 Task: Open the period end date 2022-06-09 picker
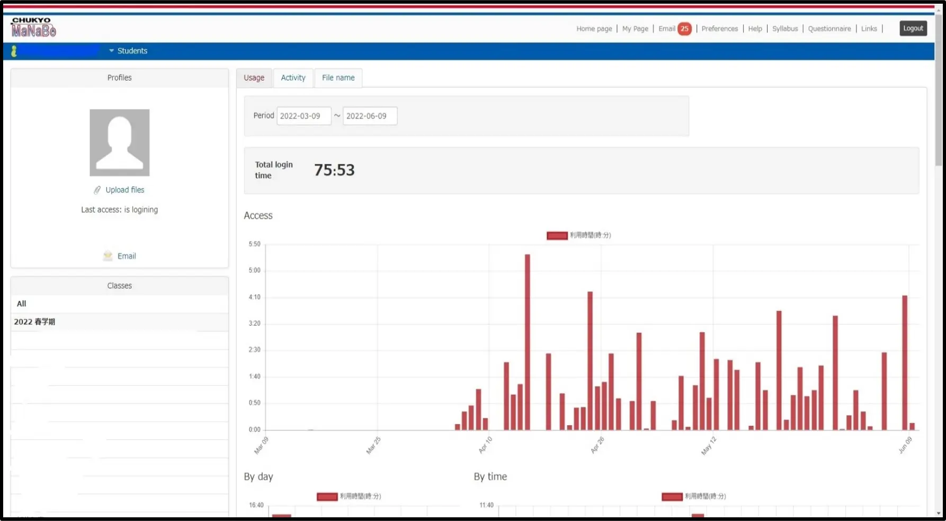point(370,116)
